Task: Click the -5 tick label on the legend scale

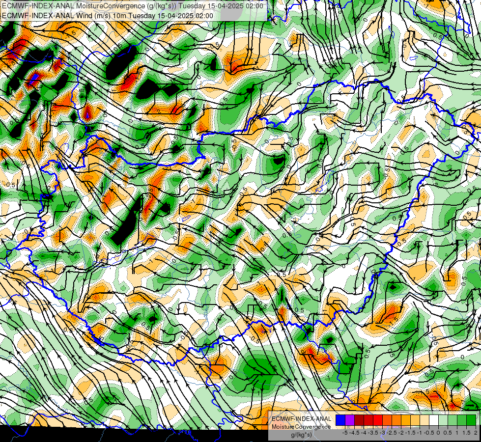Action: click(345, 433)
